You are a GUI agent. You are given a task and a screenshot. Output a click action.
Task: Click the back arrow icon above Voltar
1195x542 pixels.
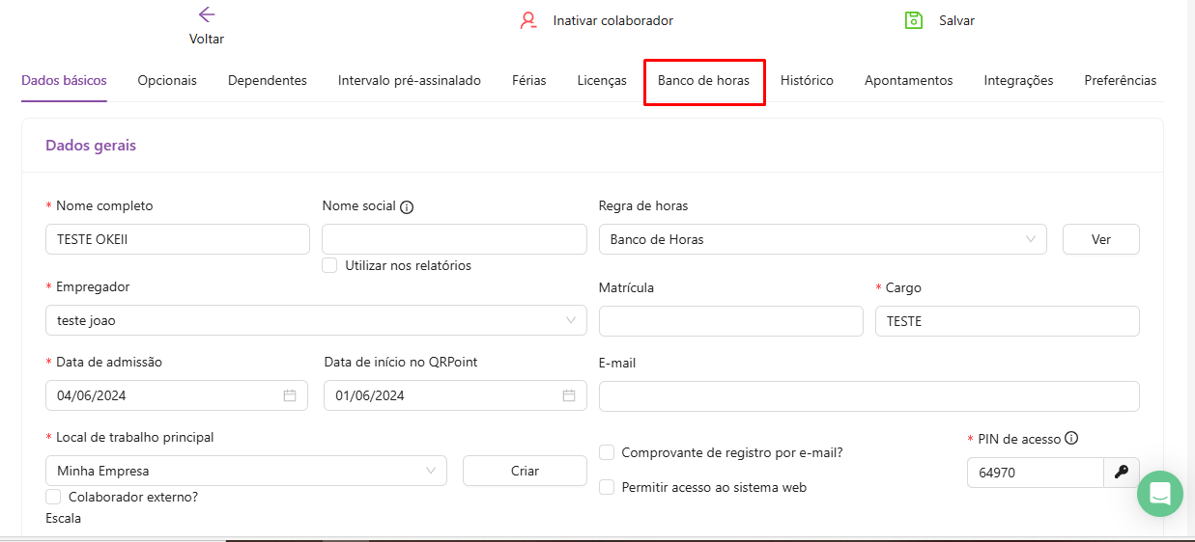point(206,14)
